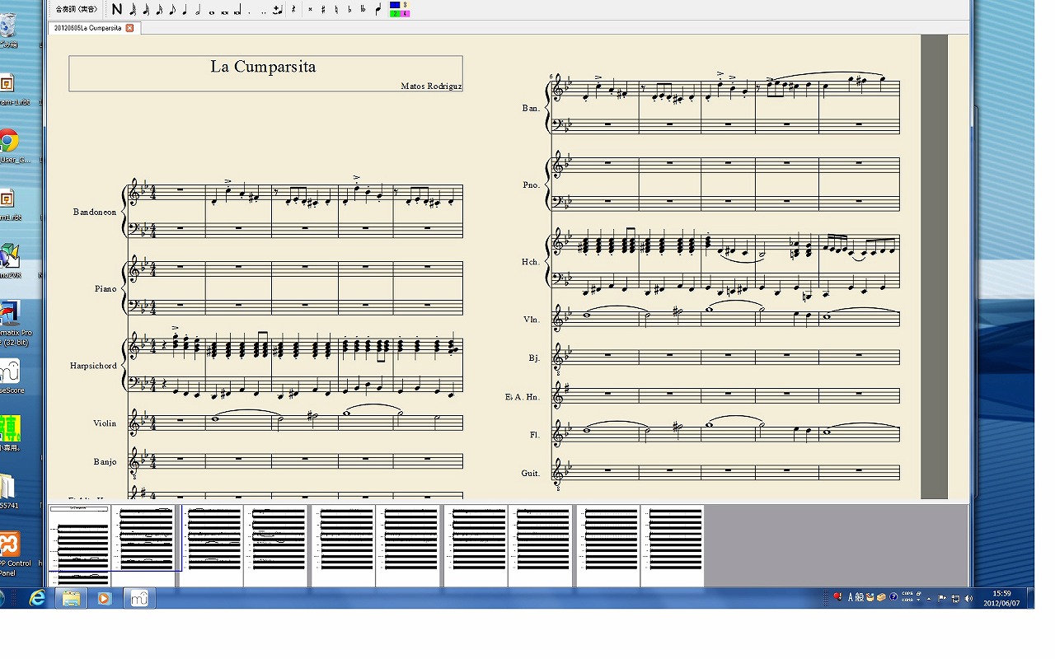This screenshot has height=659, width=1055.
Task: Show hidden system tray icons arrow
Action: coord(929,598)
